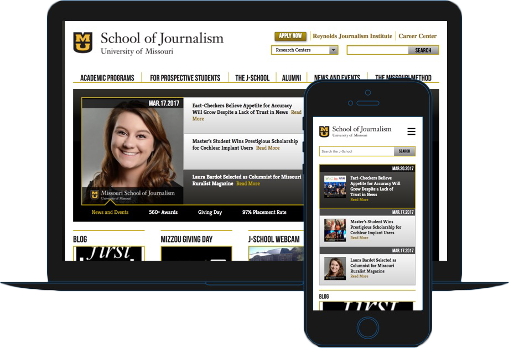Click the MU shield logo on the laptop site
Viewport: 509px width, 348px height.
(83, 42)
